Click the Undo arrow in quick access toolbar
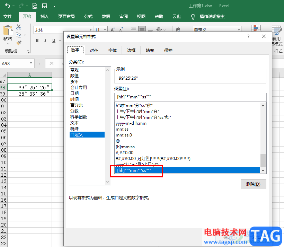Screen dimensions: 284x247 tap(8, 6)
